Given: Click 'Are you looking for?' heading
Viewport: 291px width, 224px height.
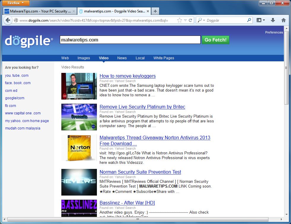Looking at the screenshot, I should coord(22,68).
